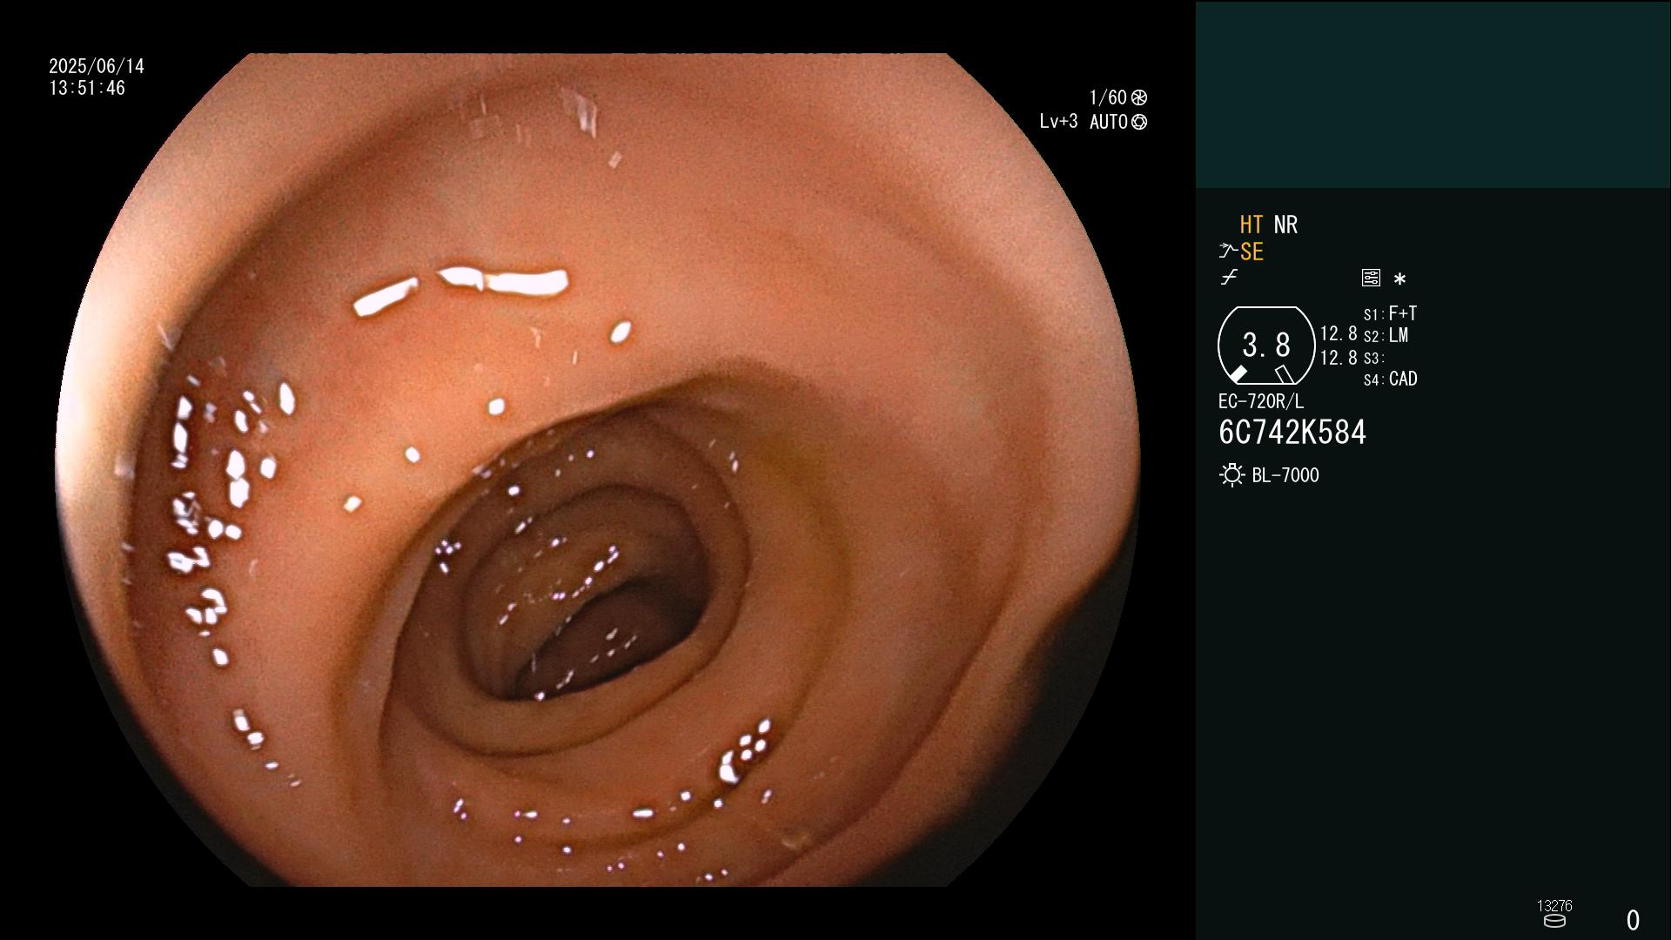Click the S1: F+T switch assignment
This screenshot has height=940, width=1671.
point(1390,313)
